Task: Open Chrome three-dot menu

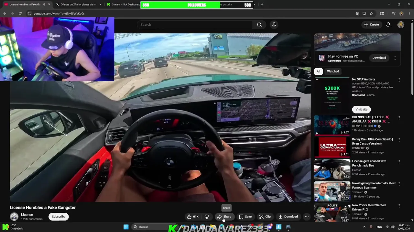Action: pyautogui.click(x=409, y=14)
